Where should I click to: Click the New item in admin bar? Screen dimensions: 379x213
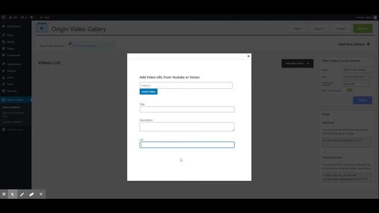(x=45, y=17)
